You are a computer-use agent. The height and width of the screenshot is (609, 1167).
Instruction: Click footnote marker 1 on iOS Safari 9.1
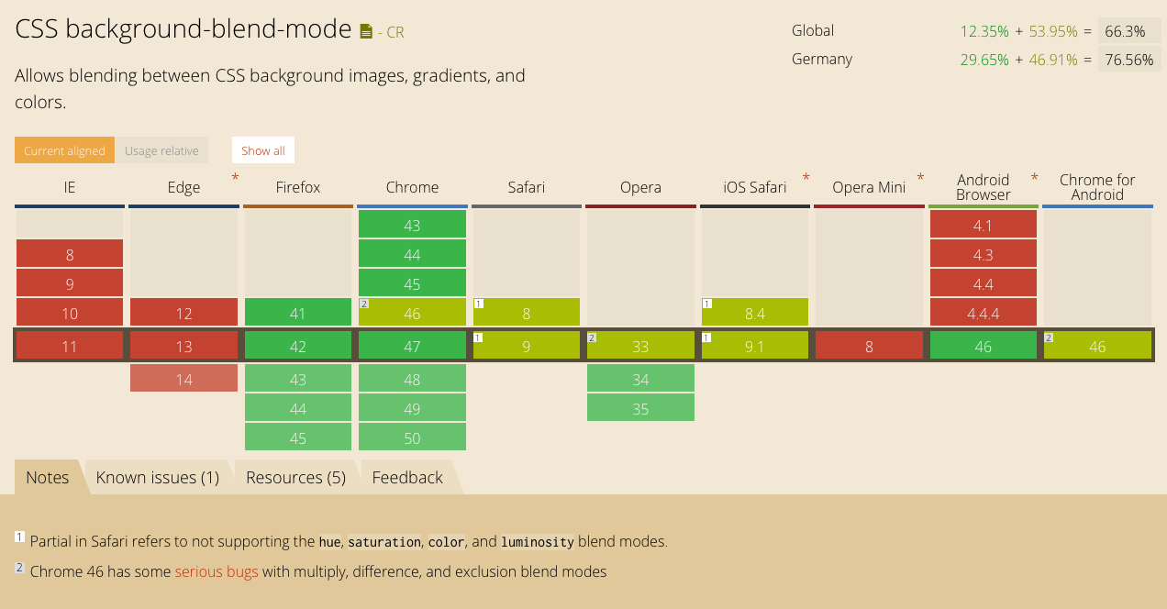pos(705,336)
